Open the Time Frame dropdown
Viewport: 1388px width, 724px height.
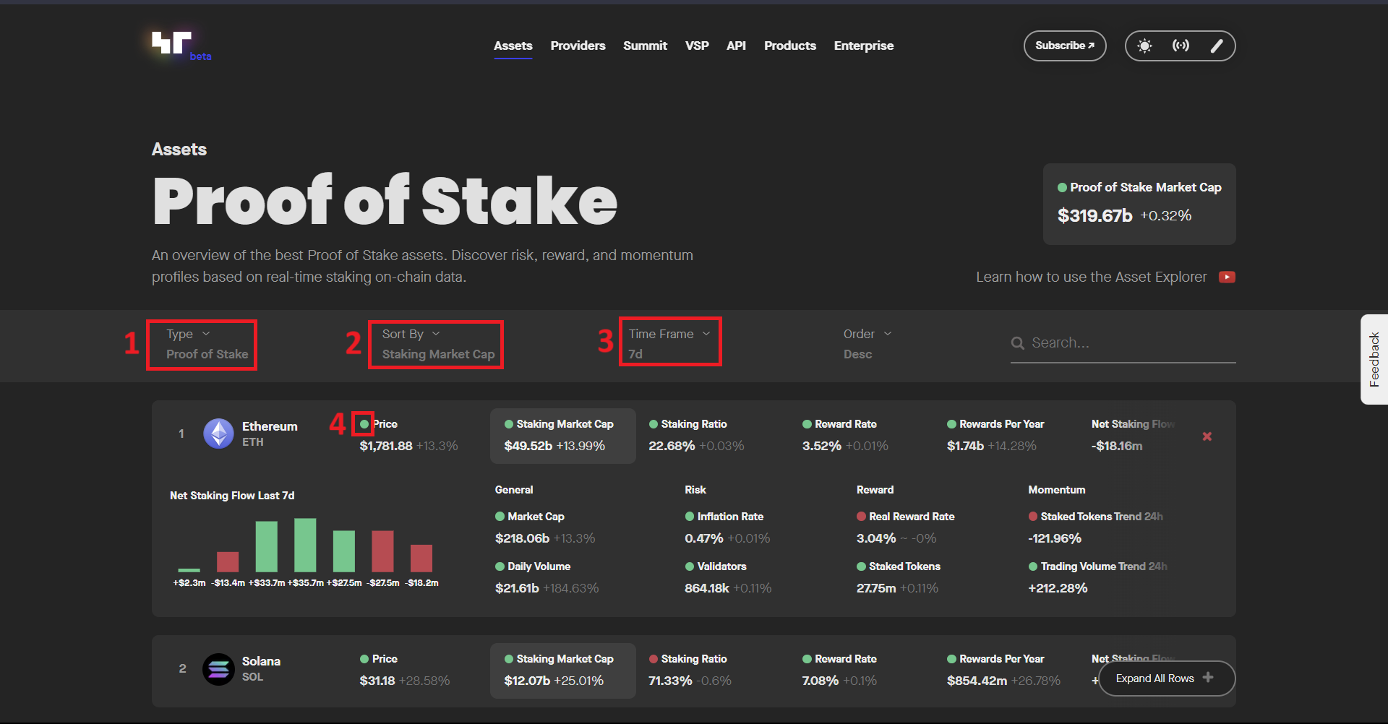[x=669, y=344]
